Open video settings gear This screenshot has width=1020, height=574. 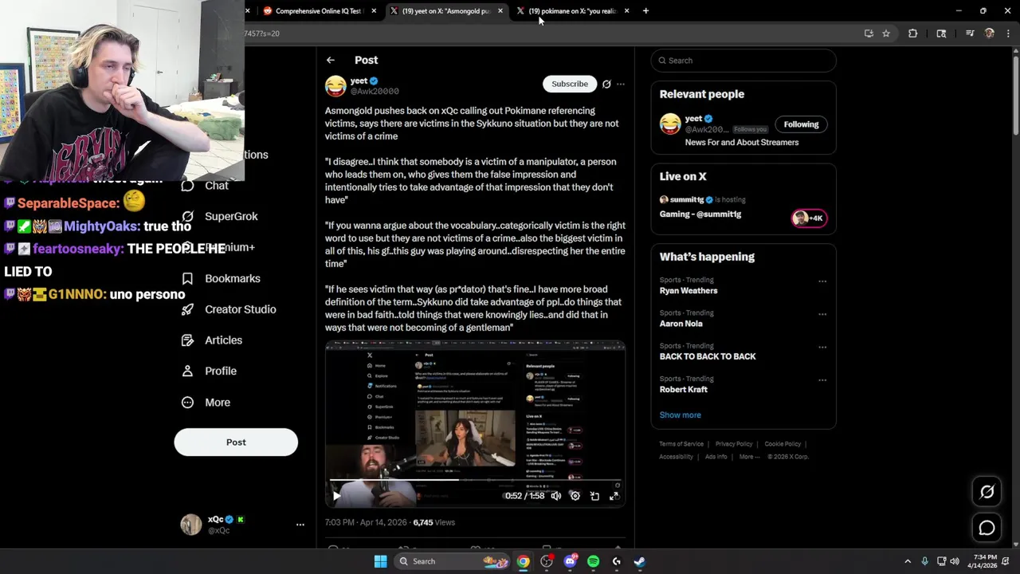[575, 496]
